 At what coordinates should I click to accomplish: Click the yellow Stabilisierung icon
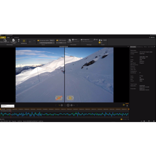(x=24, y=41)
